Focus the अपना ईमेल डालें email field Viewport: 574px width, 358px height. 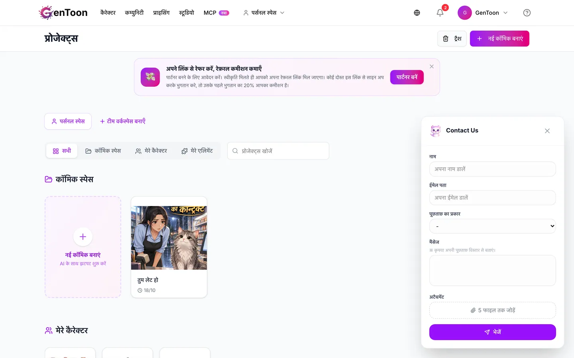[x=493, y=198]
